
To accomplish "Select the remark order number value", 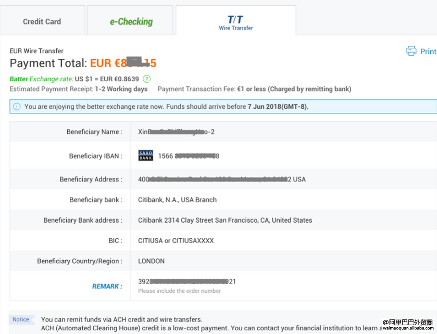I will (x=187, y=281).
